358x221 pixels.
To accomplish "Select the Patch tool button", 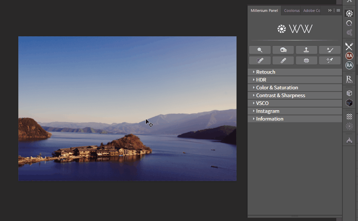I will click(x=260, y=60).
